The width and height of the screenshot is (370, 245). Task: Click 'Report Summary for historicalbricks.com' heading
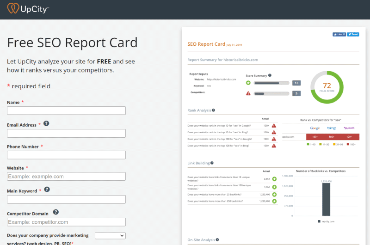click(223, 60)
